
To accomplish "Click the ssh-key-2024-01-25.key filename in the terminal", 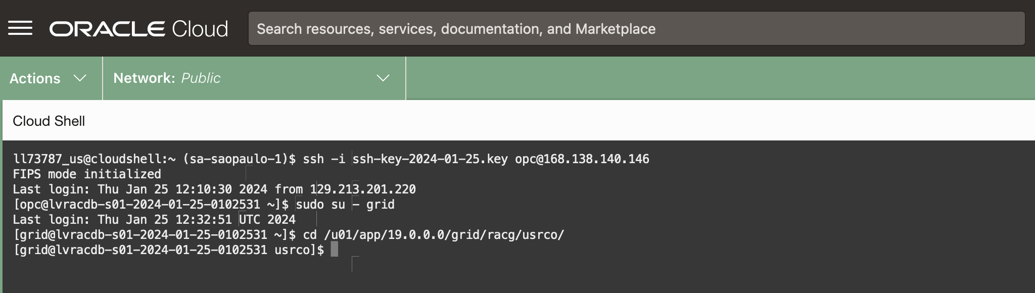I will (x=430, y=159).
